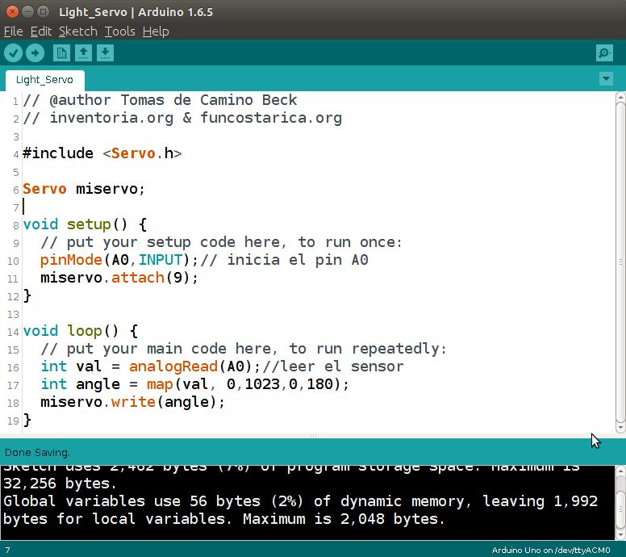626x557 pixels.
Task: Click the editor vertical scrollbar thumb
Action: pyautogui.click(x=620, y=262)
